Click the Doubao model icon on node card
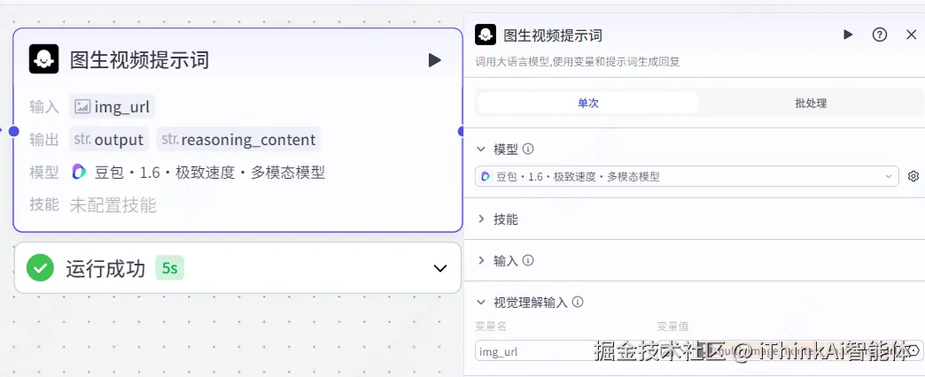The height and width of the screenshot is (377, 925). pyautogui.click(x=79, y=172)
